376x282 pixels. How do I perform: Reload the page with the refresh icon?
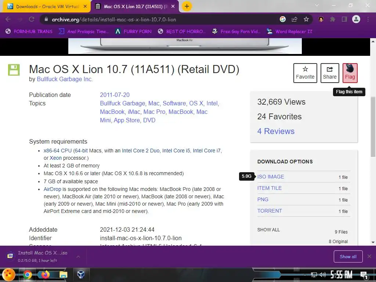(x=32, y=19)
